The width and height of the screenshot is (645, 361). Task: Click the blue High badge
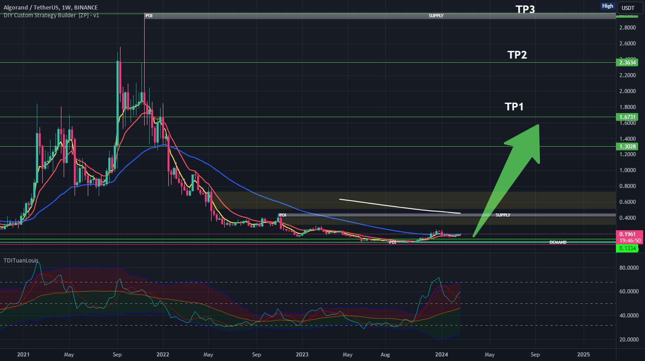[x=607, y=6]
